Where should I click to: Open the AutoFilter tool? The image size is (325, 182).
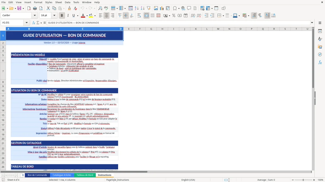tap(149, 8)
